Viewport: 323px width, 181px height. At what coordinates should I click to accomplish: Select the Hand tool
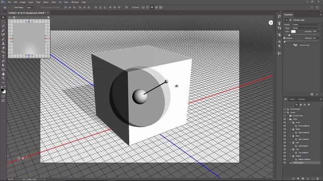[3, 74]
